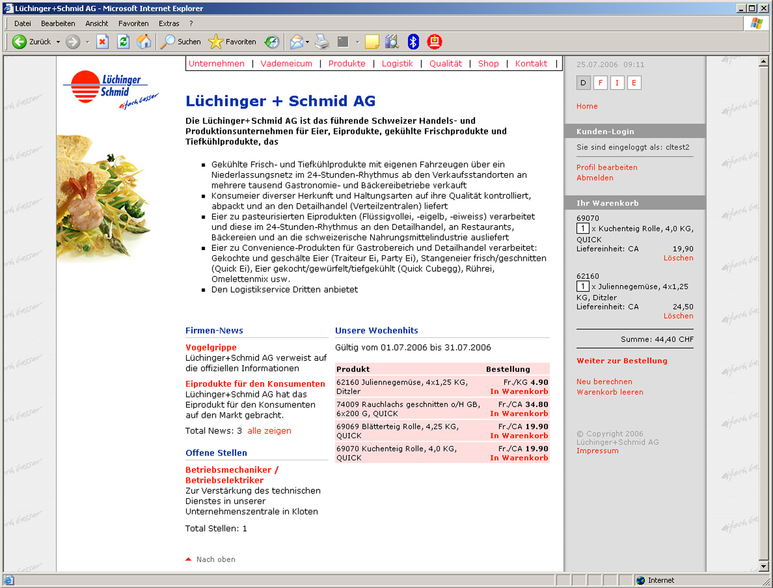Click the red download icon in toolbar

pos(434,42)
